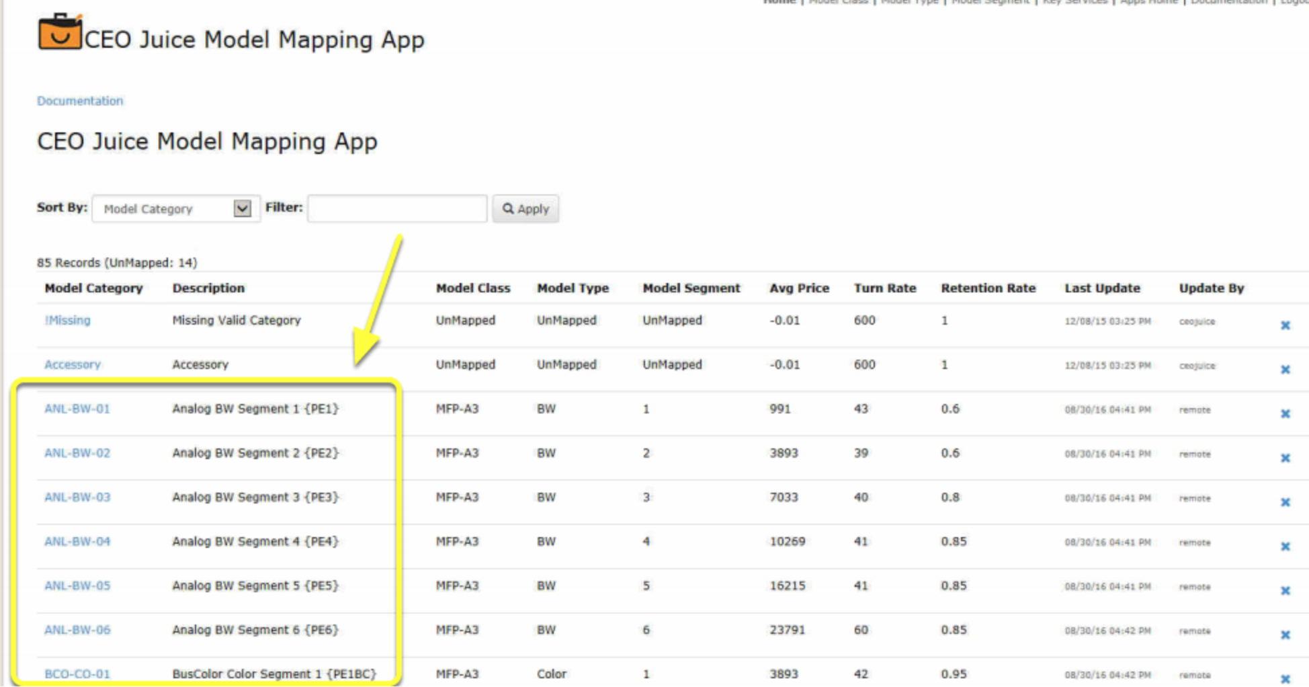Remove the ANL-BW-02 row with X icon
The height and width of the screenshot is (687, 1309).
1285,458
